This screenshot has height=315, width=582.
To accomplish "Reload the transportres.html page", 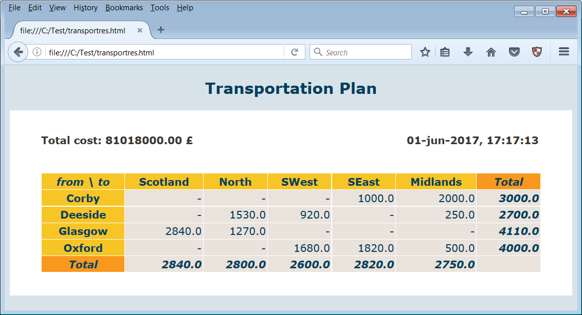I will [x=294, y=52].
